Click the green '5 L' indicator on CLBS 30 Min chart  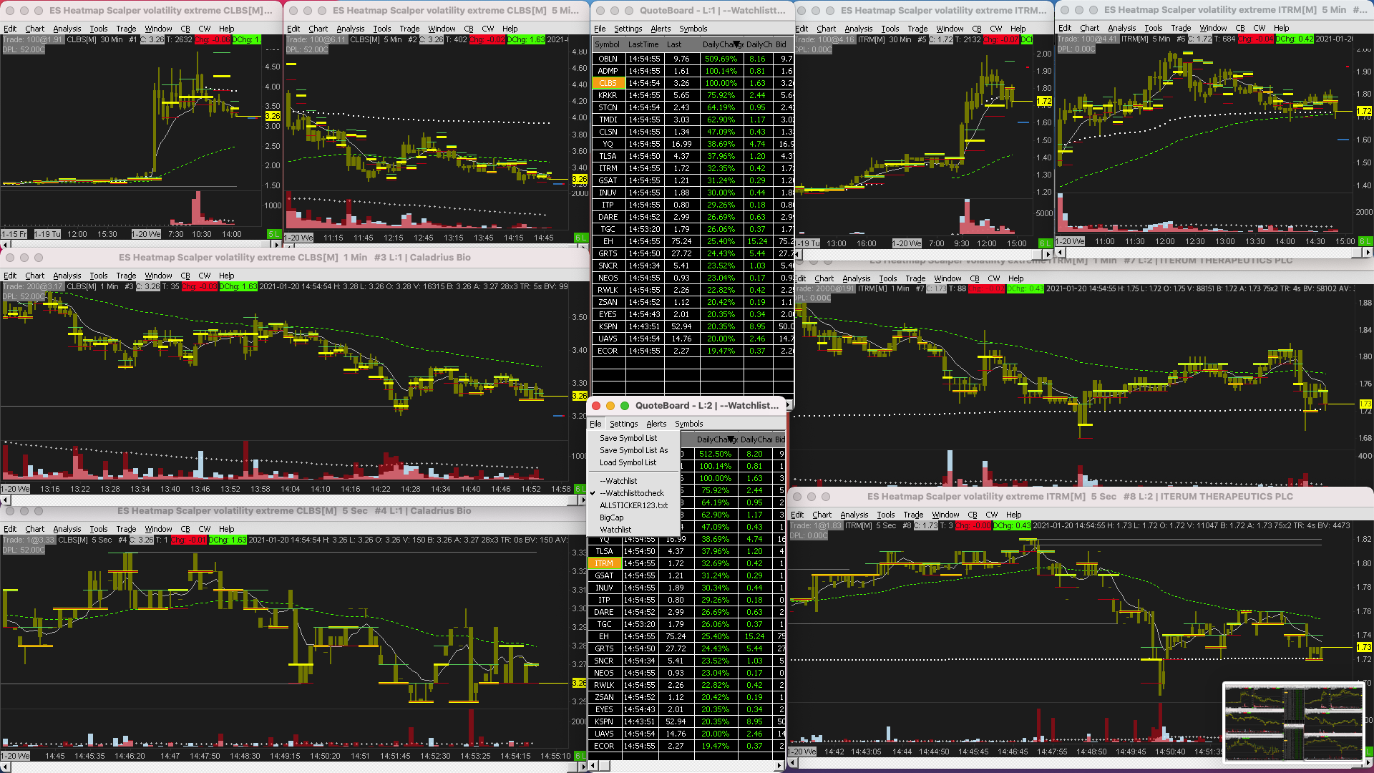[273, 234]
